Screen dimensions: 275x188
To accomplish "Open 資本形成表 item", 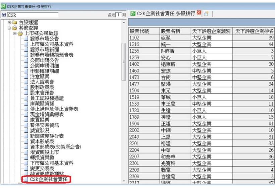I will coord(42,141).
